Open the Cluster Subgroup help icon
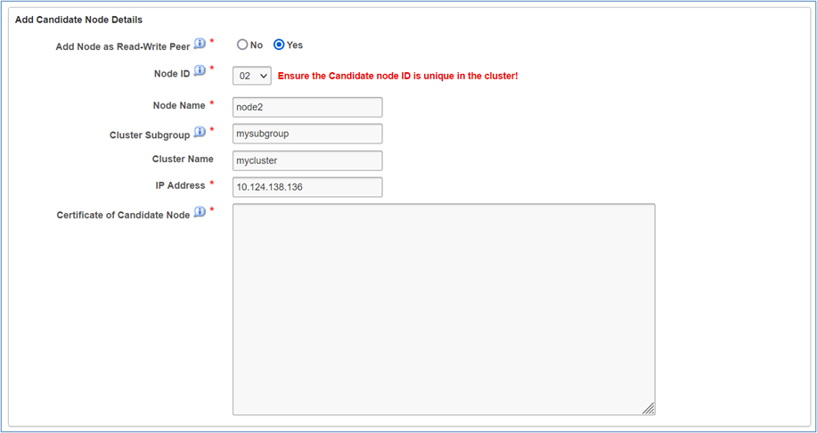 (x=200, y=132)
